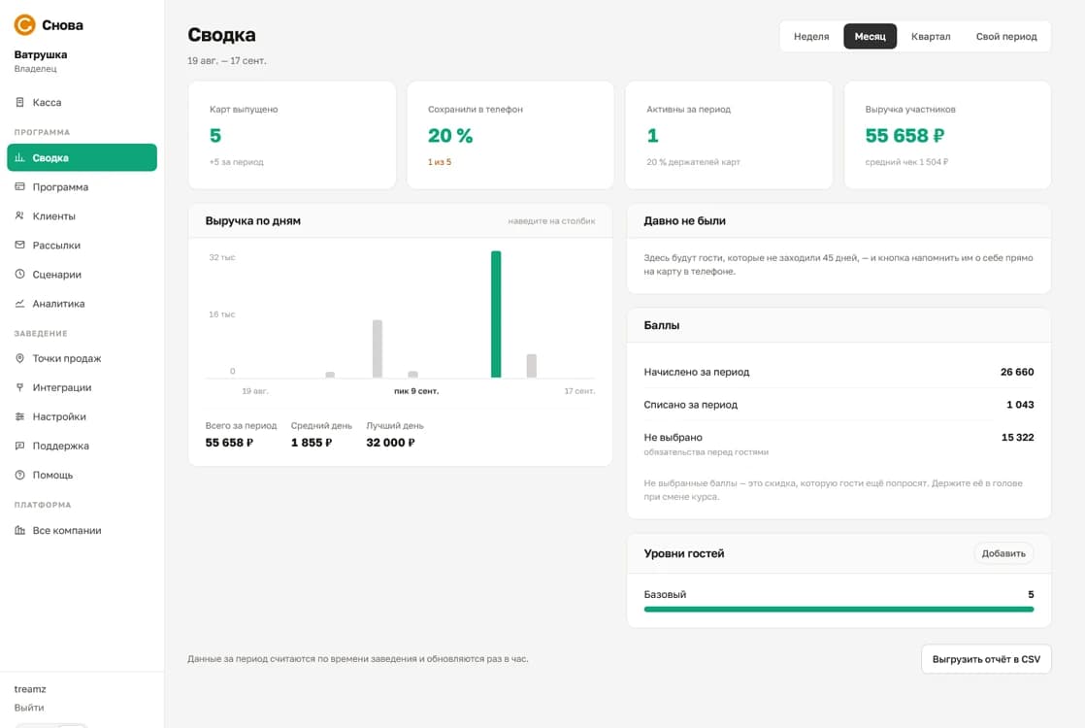The width and height of the screenshot is (1085, 728).
Task: Click the Ватрушка company name
Action: [x=41, y=54]
